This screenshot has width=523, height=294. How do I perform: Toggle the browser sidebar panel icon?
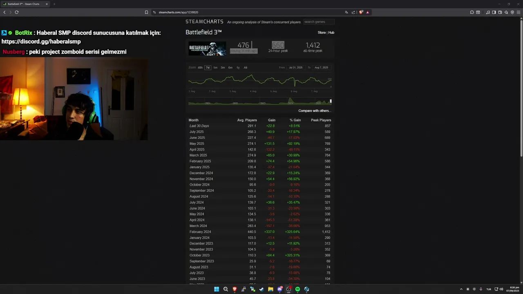click(x=494, y=12)
